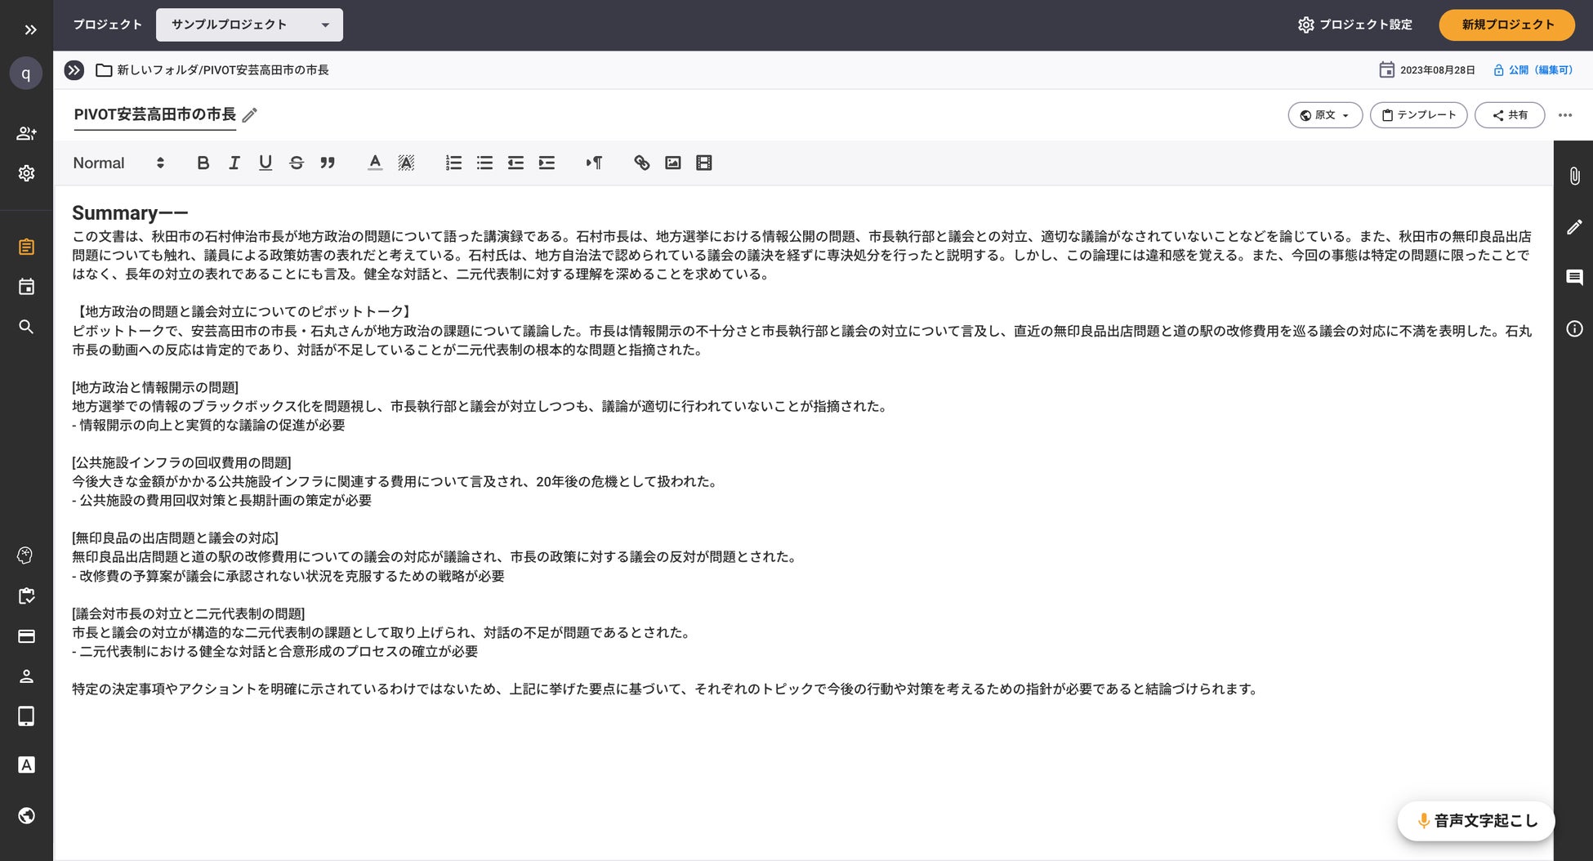This screenshot has height=861, width=1593.
Task: Edit the title with the pencil icon
Action: tap(250, 115)
